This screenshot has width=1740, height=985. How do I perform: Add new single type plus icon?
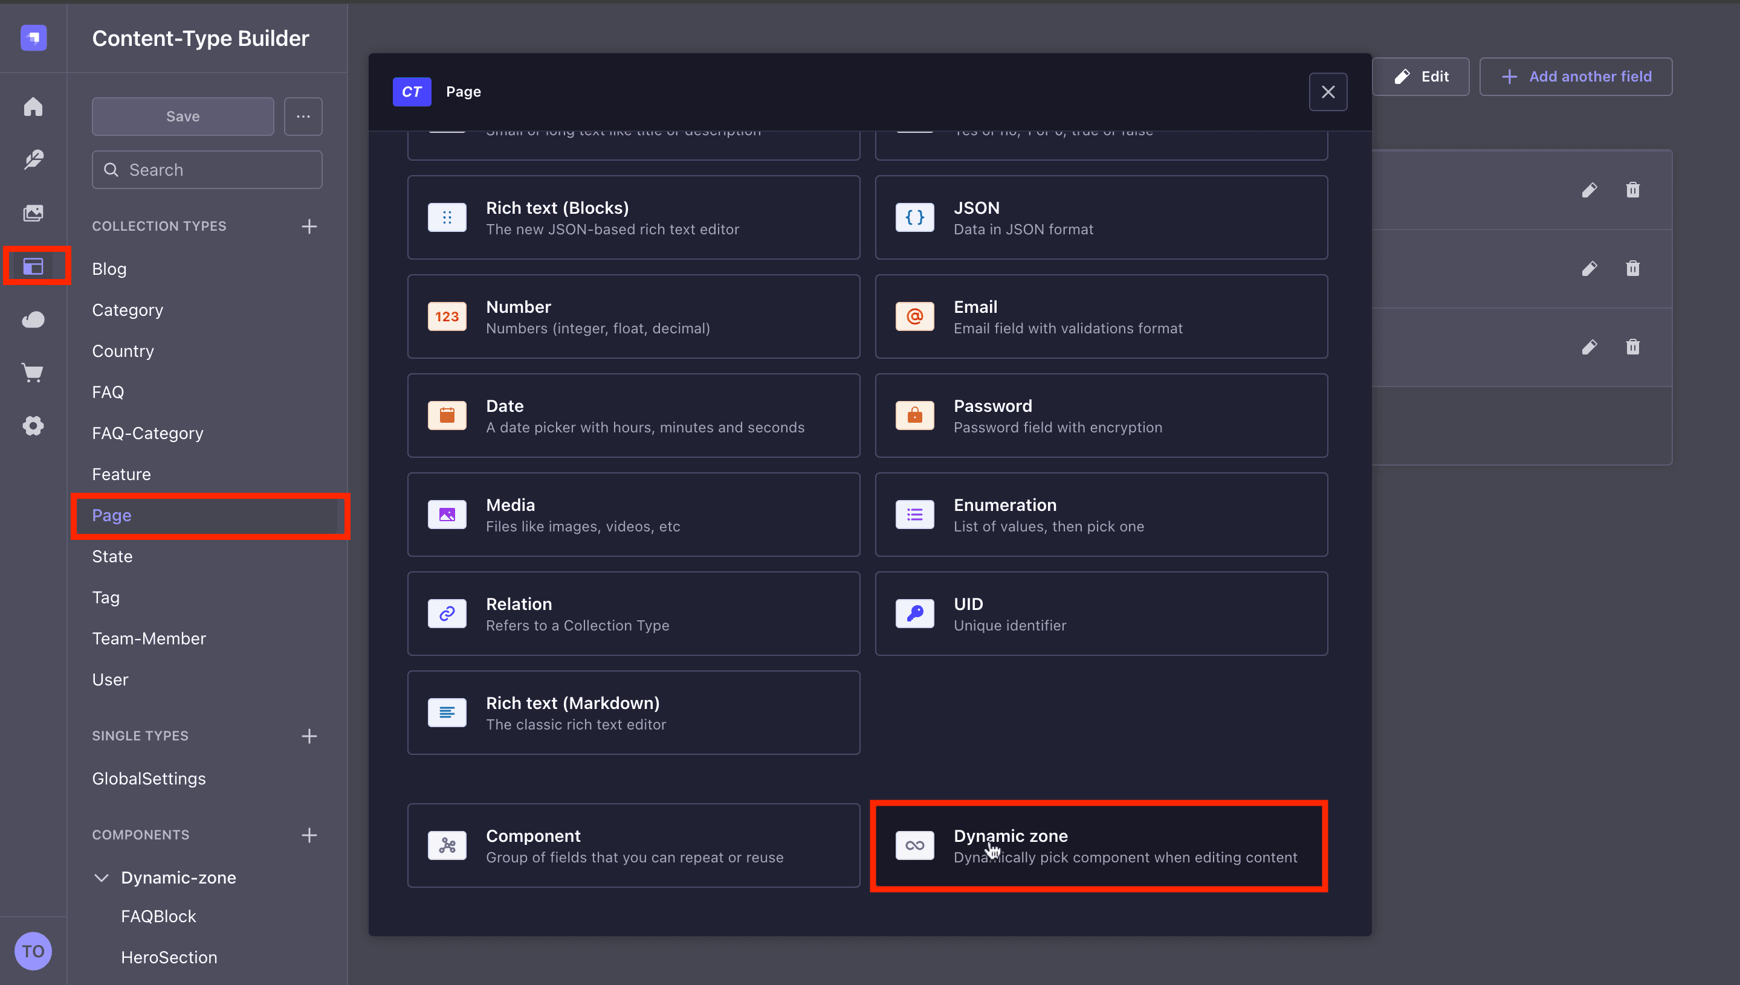[x=309, y=736]
